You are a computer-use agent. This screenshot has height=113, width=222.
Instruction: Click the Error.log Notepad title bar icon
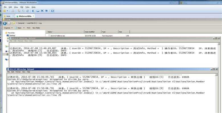pyautogui.click(x=8, y=69)
